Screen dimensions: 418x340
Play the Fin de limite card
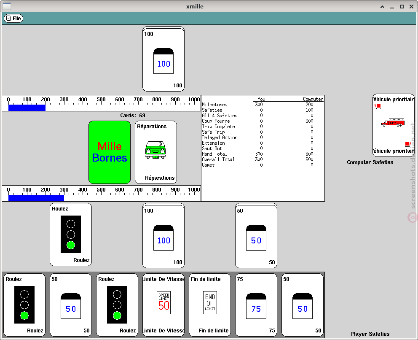[210, 305]
